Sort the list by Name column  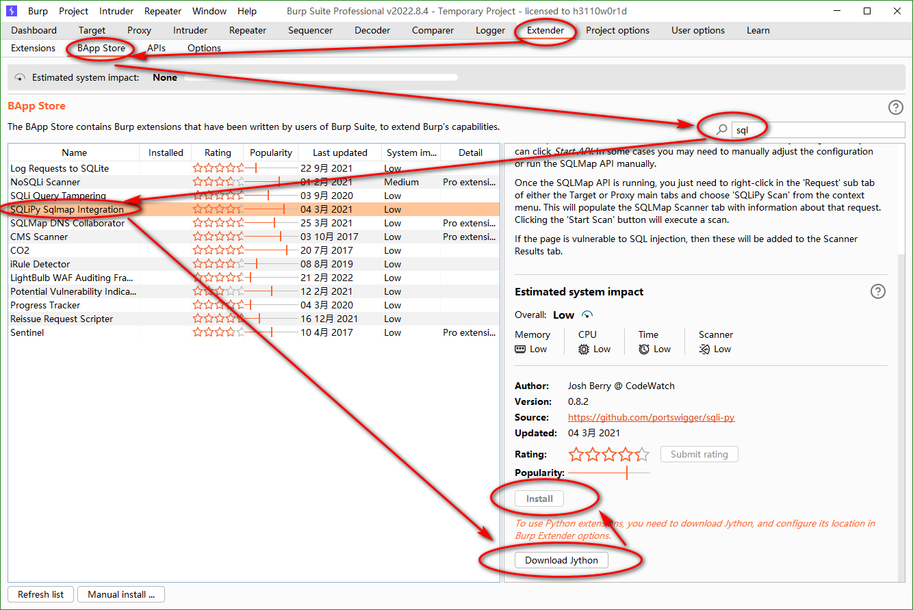pos(74,152)
